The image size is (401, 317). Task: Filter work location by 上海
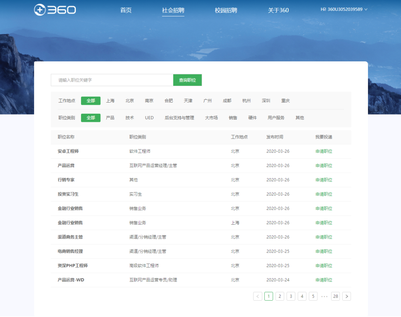click(x=110, y=101)
